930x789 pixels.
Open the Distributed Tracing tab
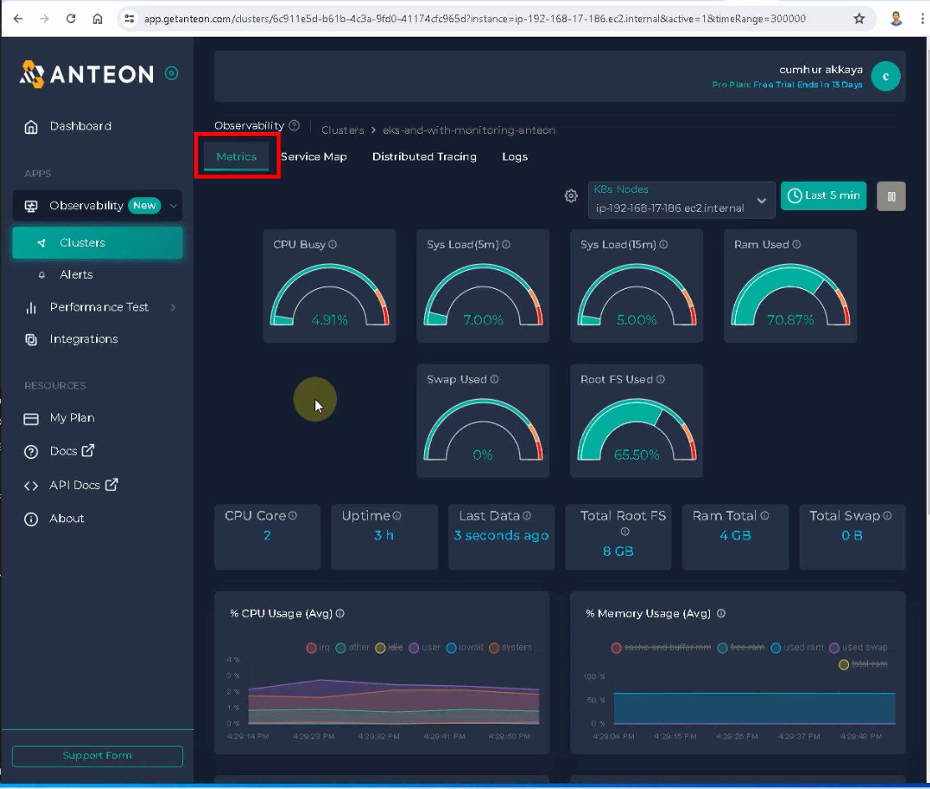click(424, 157)
